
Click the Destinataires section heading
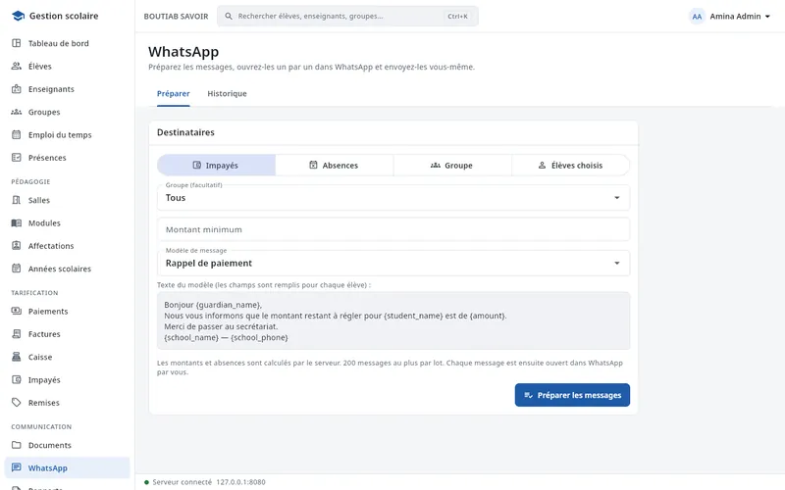coord(185,132)
